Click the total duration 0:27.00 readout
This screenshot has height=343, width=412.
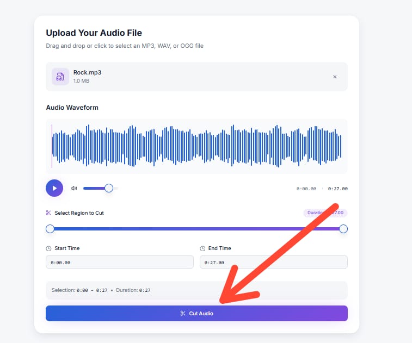(x=337, y=189)
